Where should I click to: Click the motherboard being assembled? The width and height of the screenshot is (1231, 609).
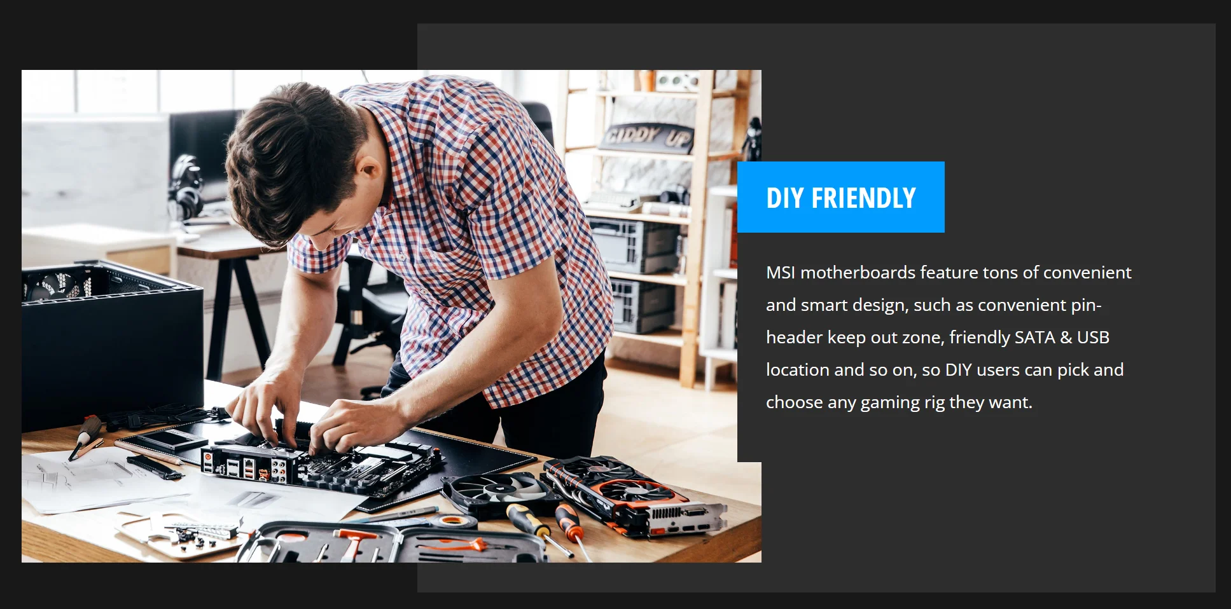click(321, 464)
